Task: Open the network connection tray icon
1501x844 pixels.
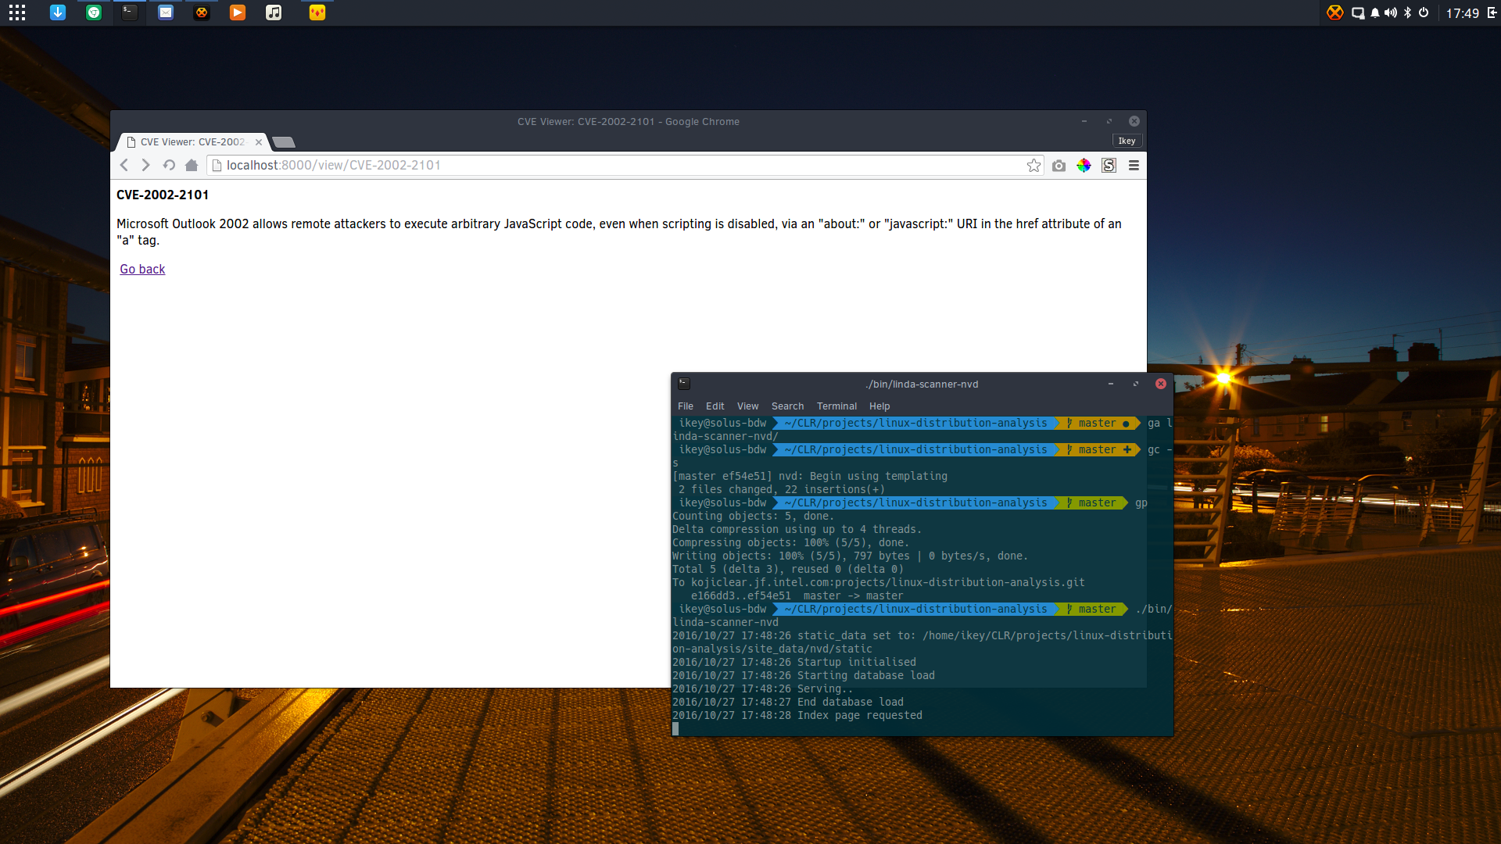Action: click(1358, 13)
